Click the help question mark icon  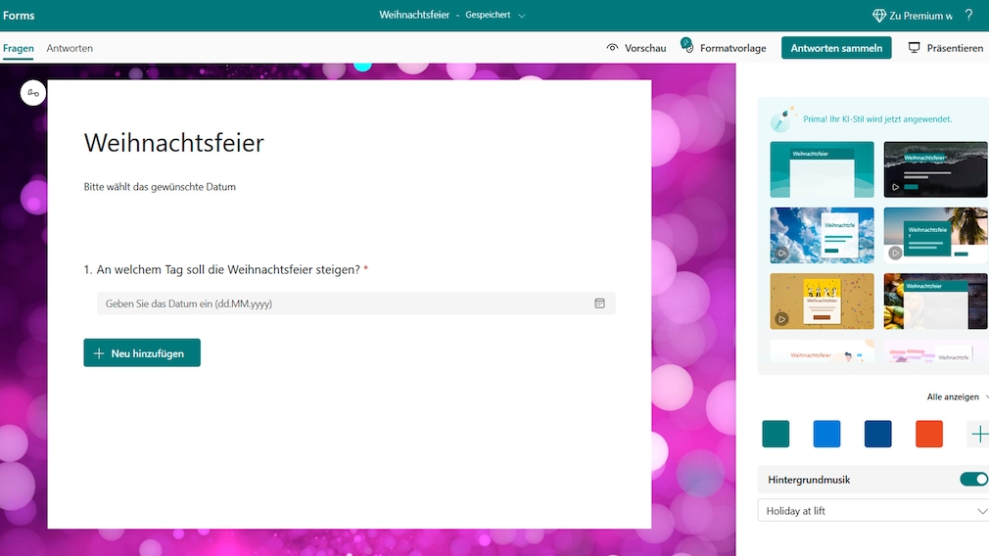(968, 16)
